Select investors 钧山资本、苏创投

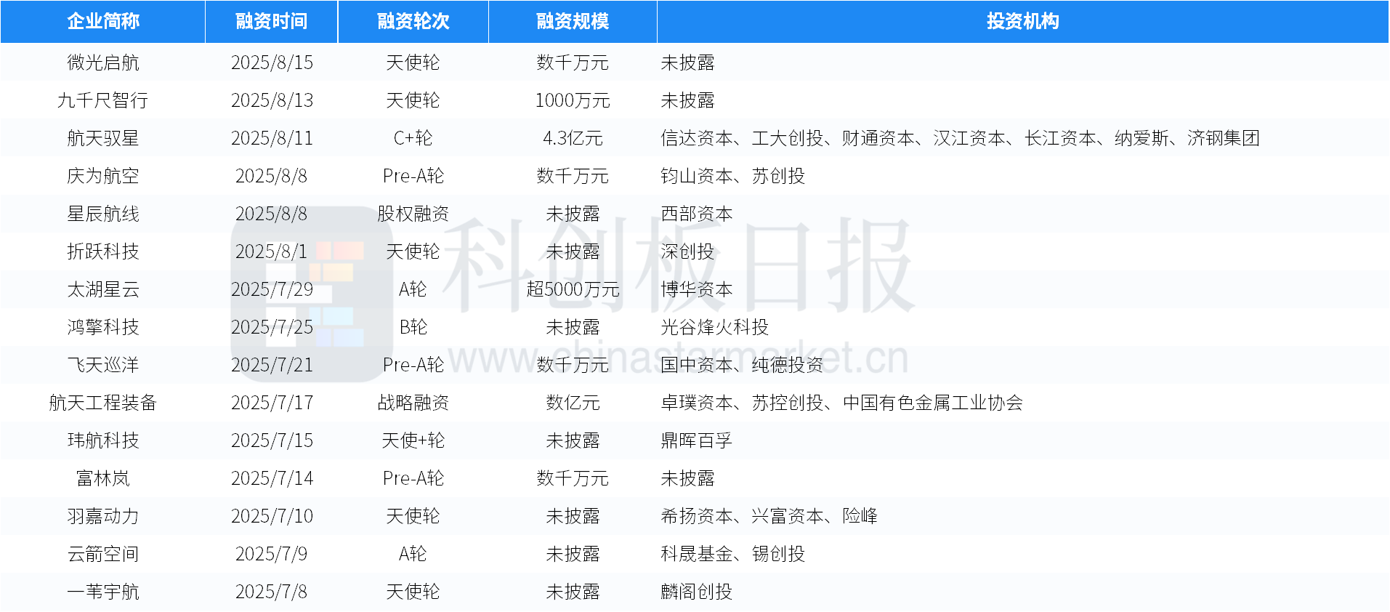pos(732,176)
